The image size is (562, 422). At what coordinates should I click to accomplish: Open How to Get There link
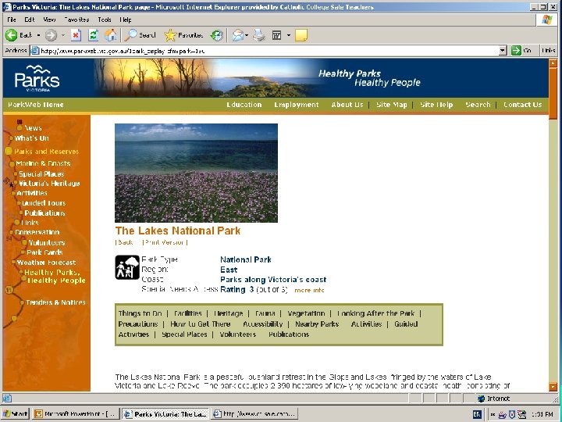[201, 324]
